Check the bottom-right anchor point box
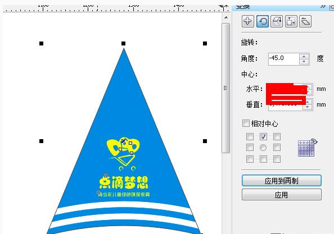 (x=277, y=159)
